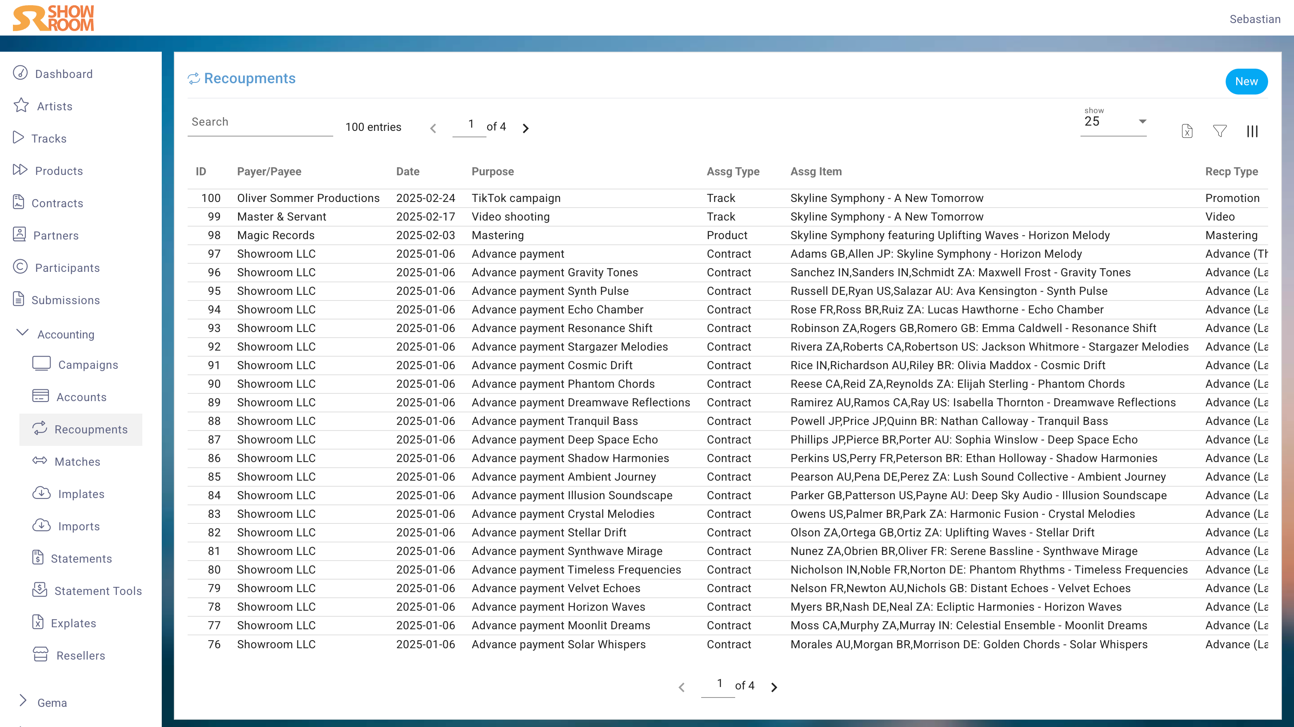The width and height of the screenshot is (1294, 727).
Task: Go to next page at bottom
Action: click(x=774, y=687)
